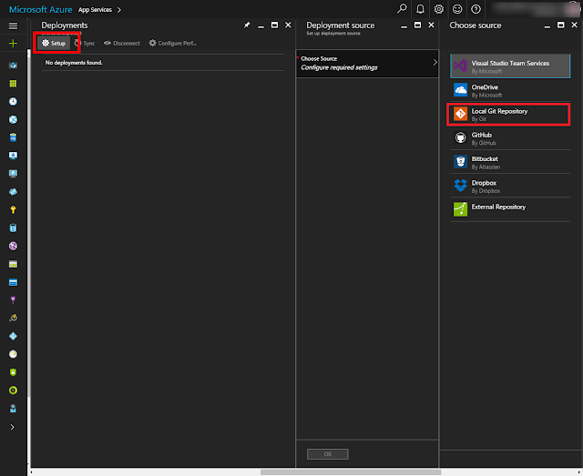Screen dimensions: 583x476
Task: Click Configure Perf... in Deployments toolbar
Action: click(172, 43)
